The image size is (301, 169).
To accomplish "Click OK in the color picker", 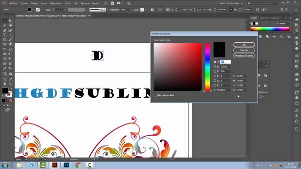I will (244, 45).
